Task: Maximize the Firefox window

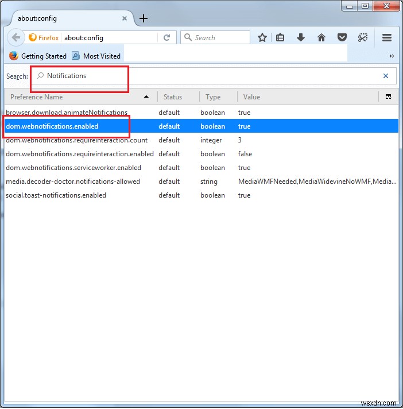Action: pos(365,6)
